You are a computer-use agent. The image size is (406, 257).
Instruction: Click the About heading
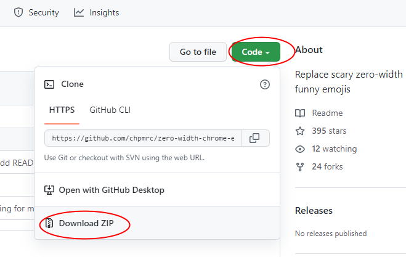click(309, 50)
